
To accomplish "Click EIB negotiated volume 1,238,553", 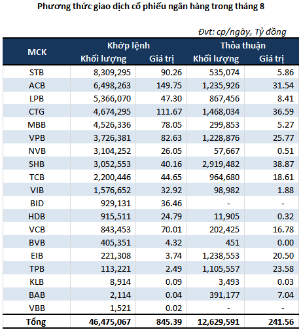I will click(221, 256).
